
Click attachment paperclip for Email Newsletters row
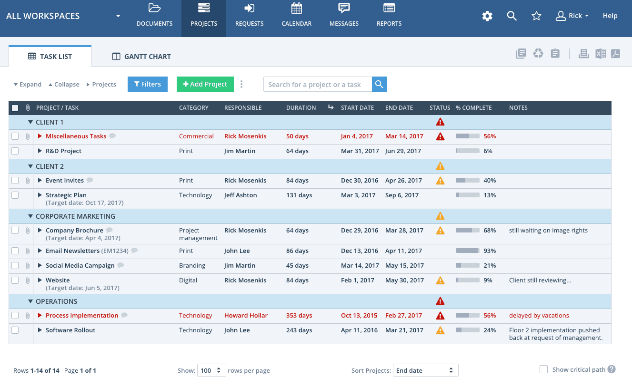coord(28,251)
